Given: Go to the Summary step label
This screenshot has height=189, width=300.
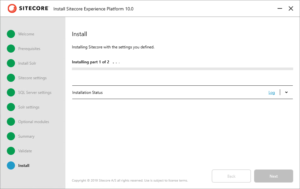Looking at the screenshot, I should coord(26,136).
